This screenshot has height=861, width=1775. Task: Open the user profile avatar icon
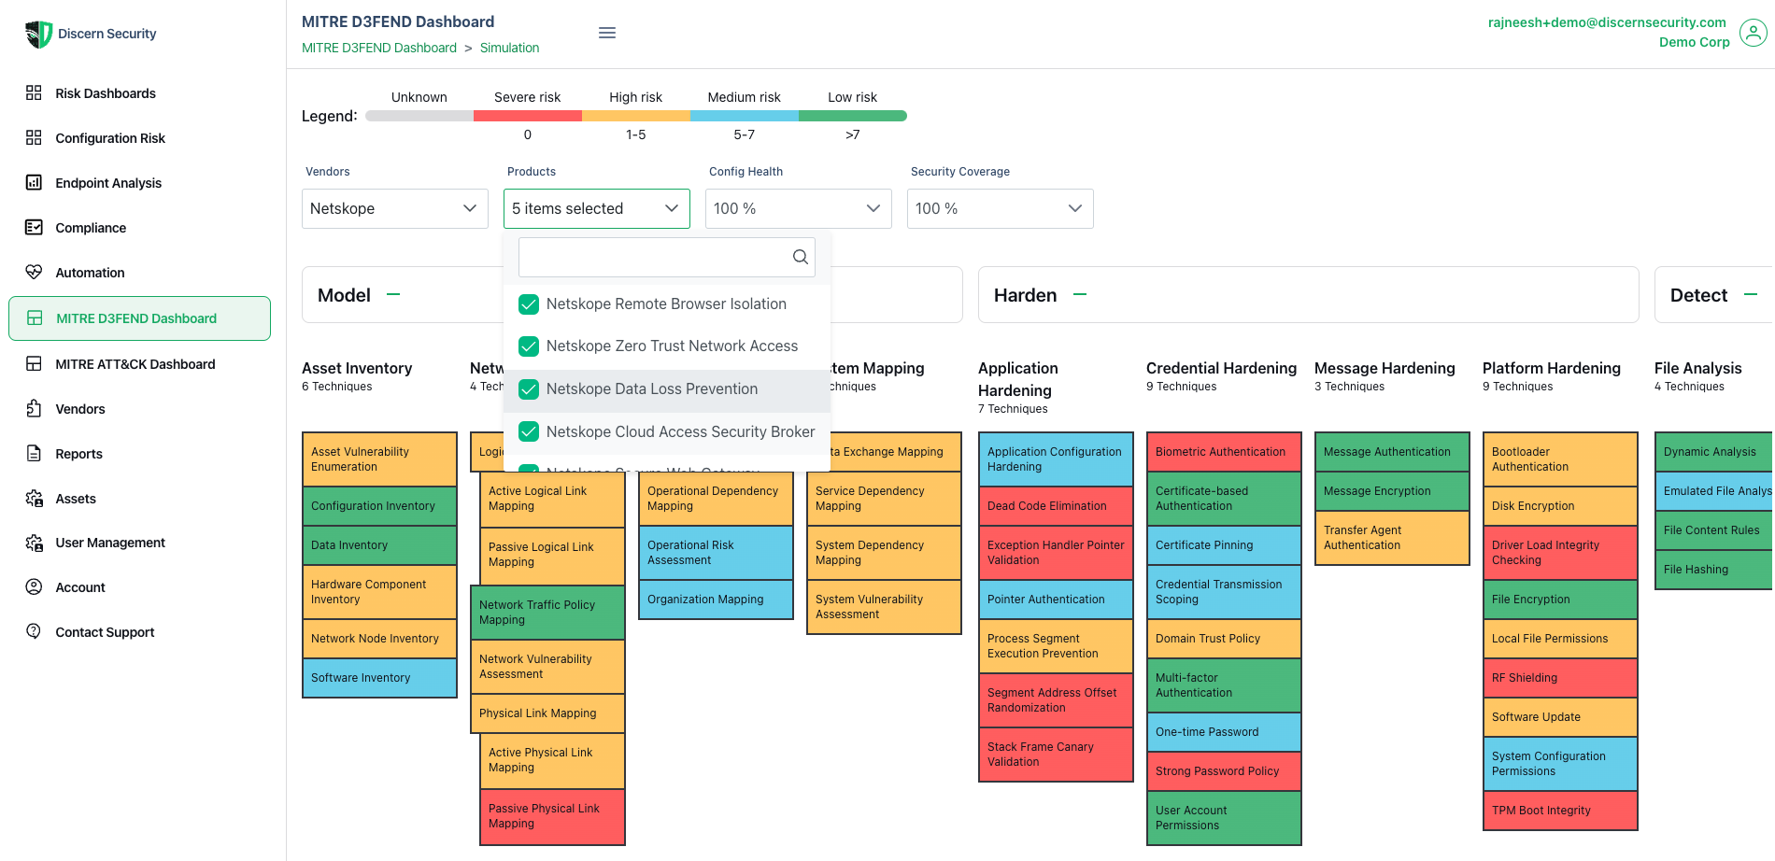[x=1754, y=34]
